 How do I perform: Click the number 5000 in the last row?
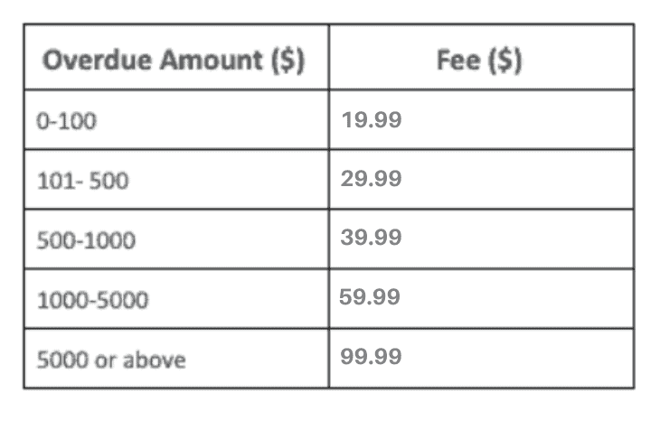60,360
